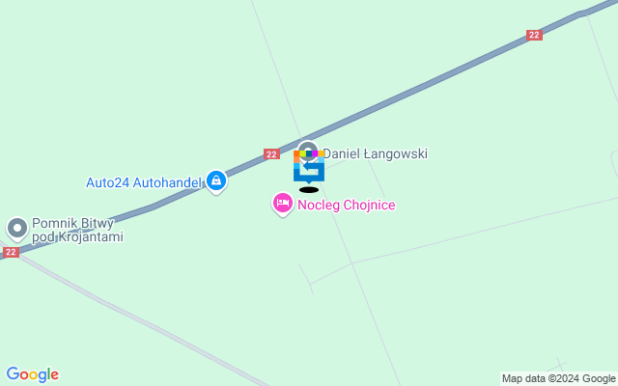Click route 22 shield beside Daniel Łangowski pin
Screen dimensions: 618x386
[271, 154]
